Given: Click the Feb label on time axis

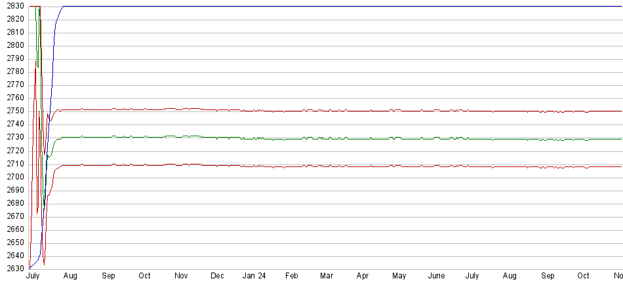Looking at the screenshot, I should pos(292,276).
